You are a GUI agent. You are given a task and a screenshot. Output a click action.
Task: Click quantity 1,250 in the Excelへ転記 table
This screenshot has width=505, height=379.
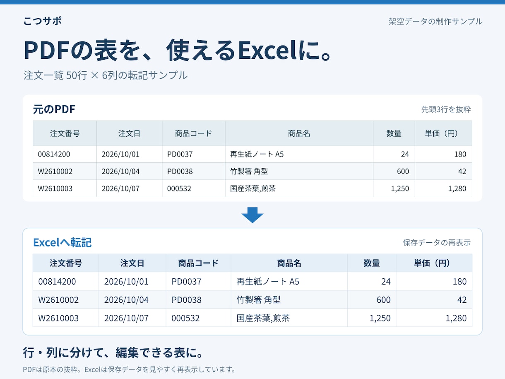pos(380,318)
